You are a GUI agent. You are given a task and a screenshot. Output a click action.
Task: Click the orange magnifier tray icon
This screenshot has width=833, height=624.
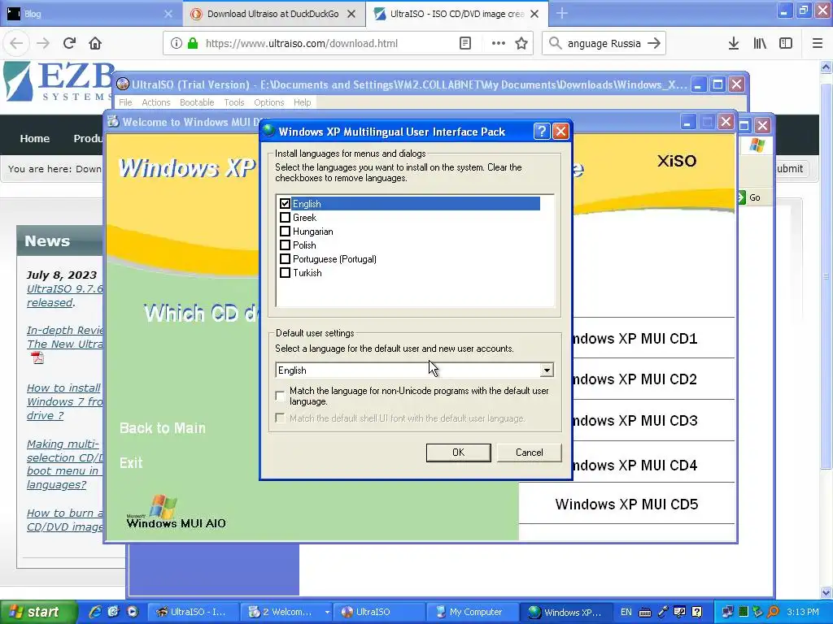tap(774, 612)
